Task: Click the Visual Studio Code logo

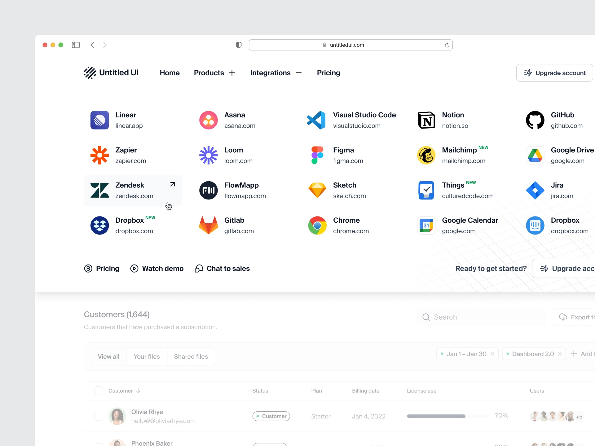Action: 317,120
